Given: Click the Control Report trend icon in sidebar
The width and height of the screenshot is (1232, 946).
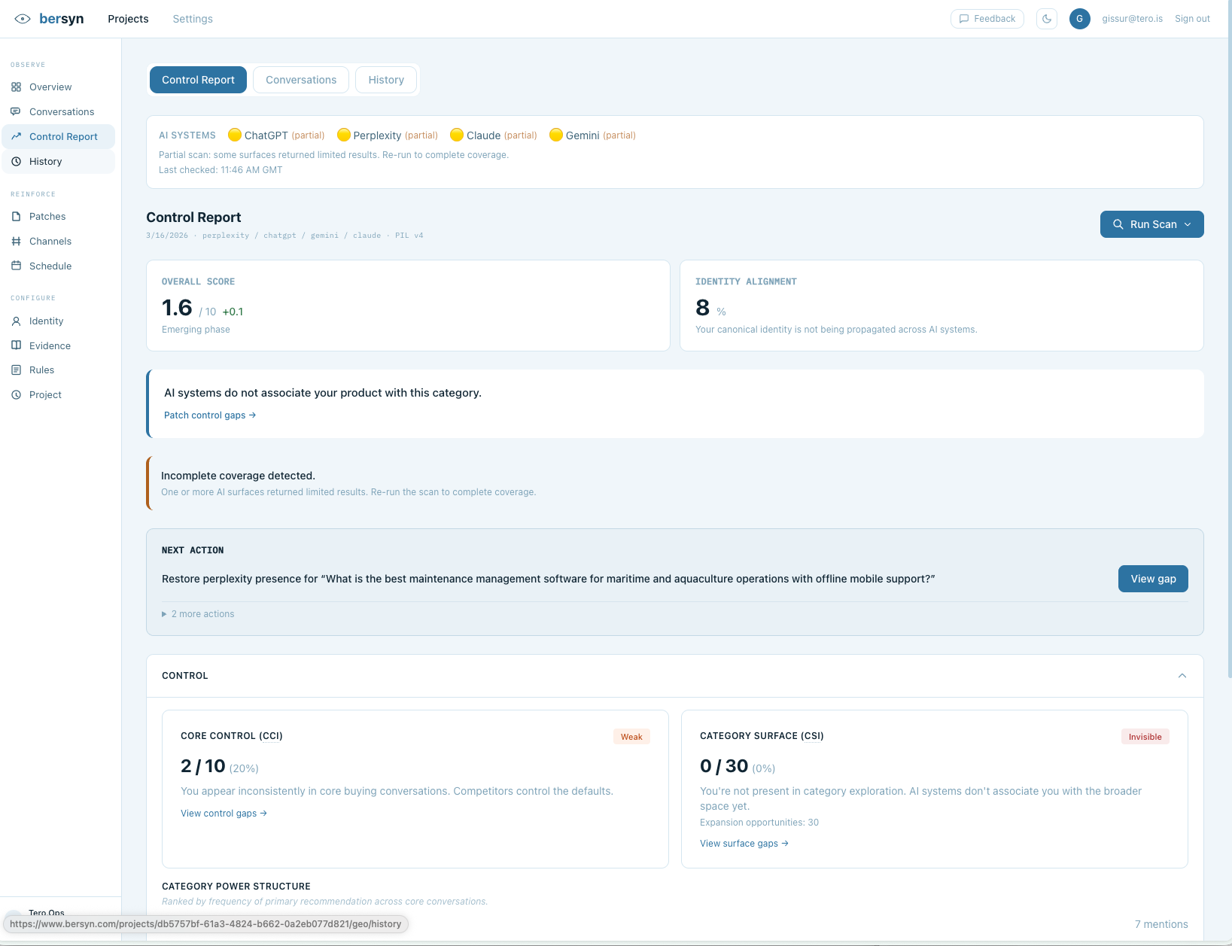Looking at the screenshot, I should [x=16, y=136].
